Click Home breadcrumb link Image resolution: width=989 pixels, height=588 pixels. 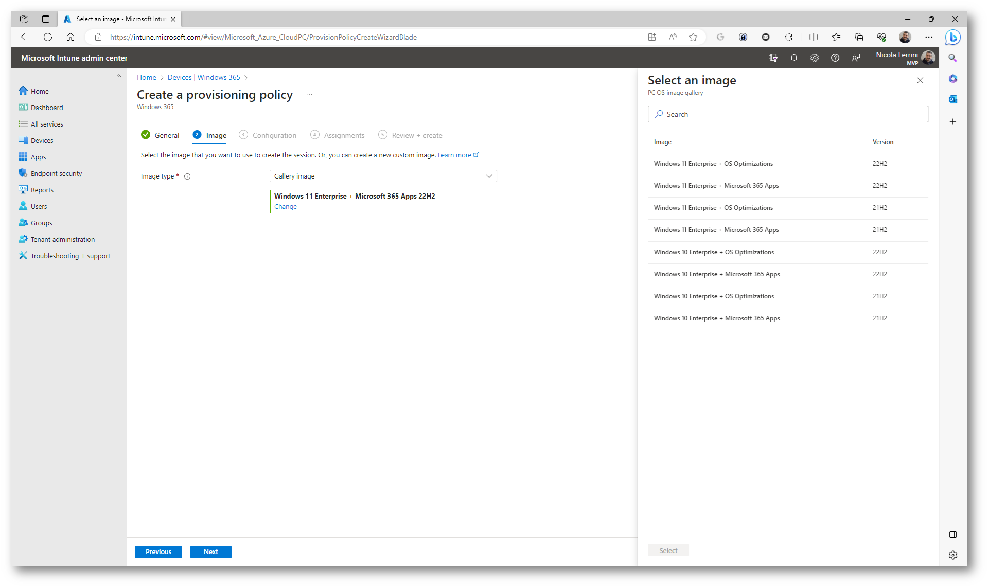coord(147,77)
